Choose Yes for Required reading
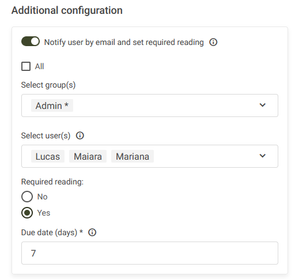295x279 pixels. tap(27, 213)
